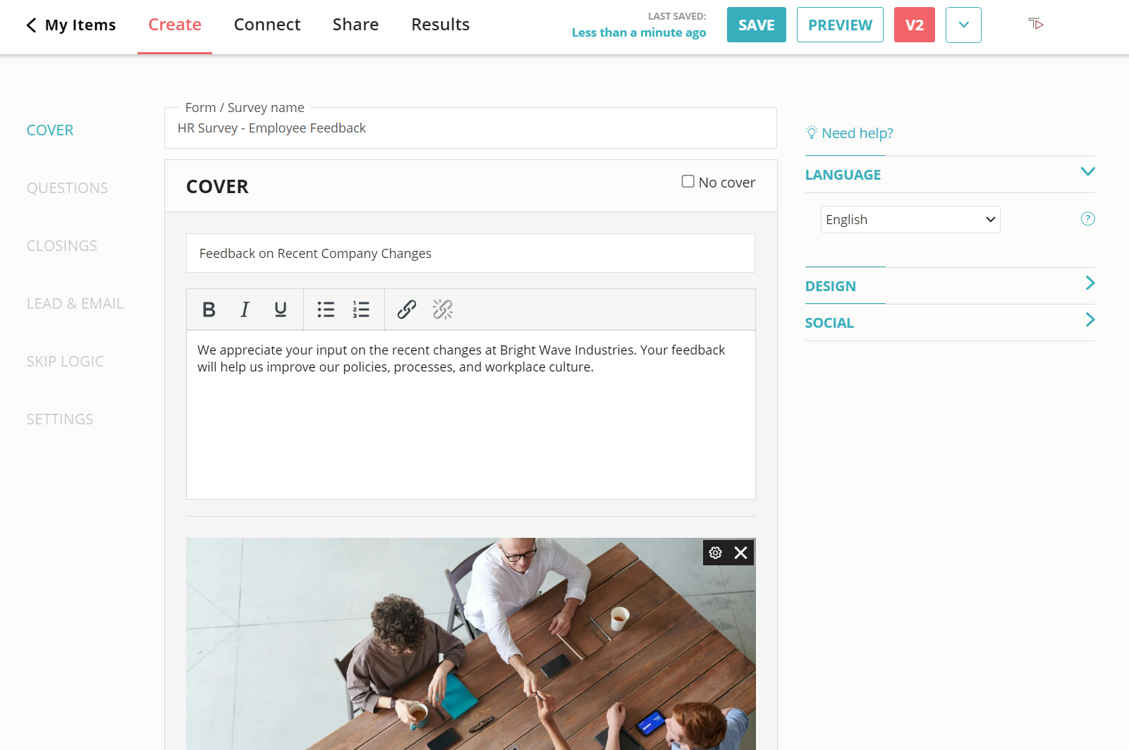Apply underline formatting to the description text
The width and height of the screenshot is (1129, 750).
click(280, 309)
